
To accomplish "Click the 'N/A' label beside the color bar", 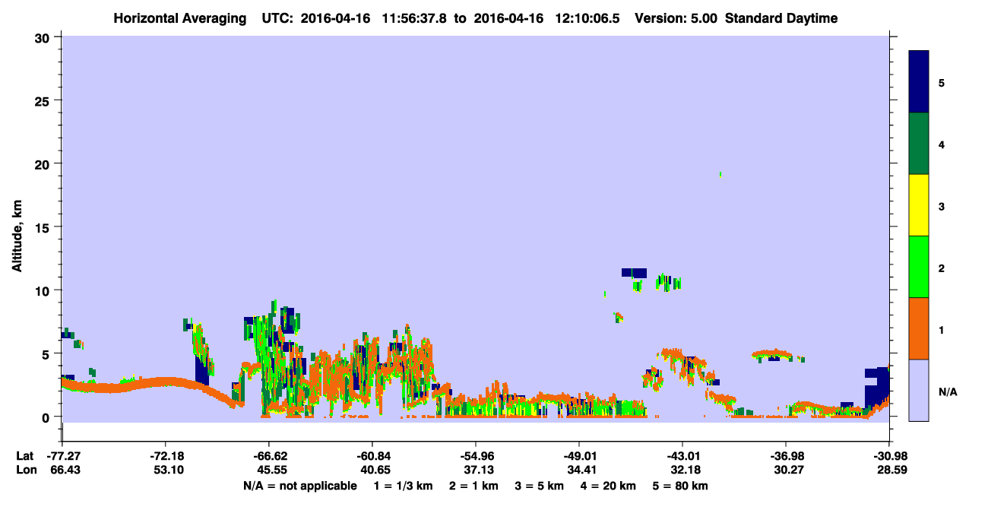I will point(947,391).
